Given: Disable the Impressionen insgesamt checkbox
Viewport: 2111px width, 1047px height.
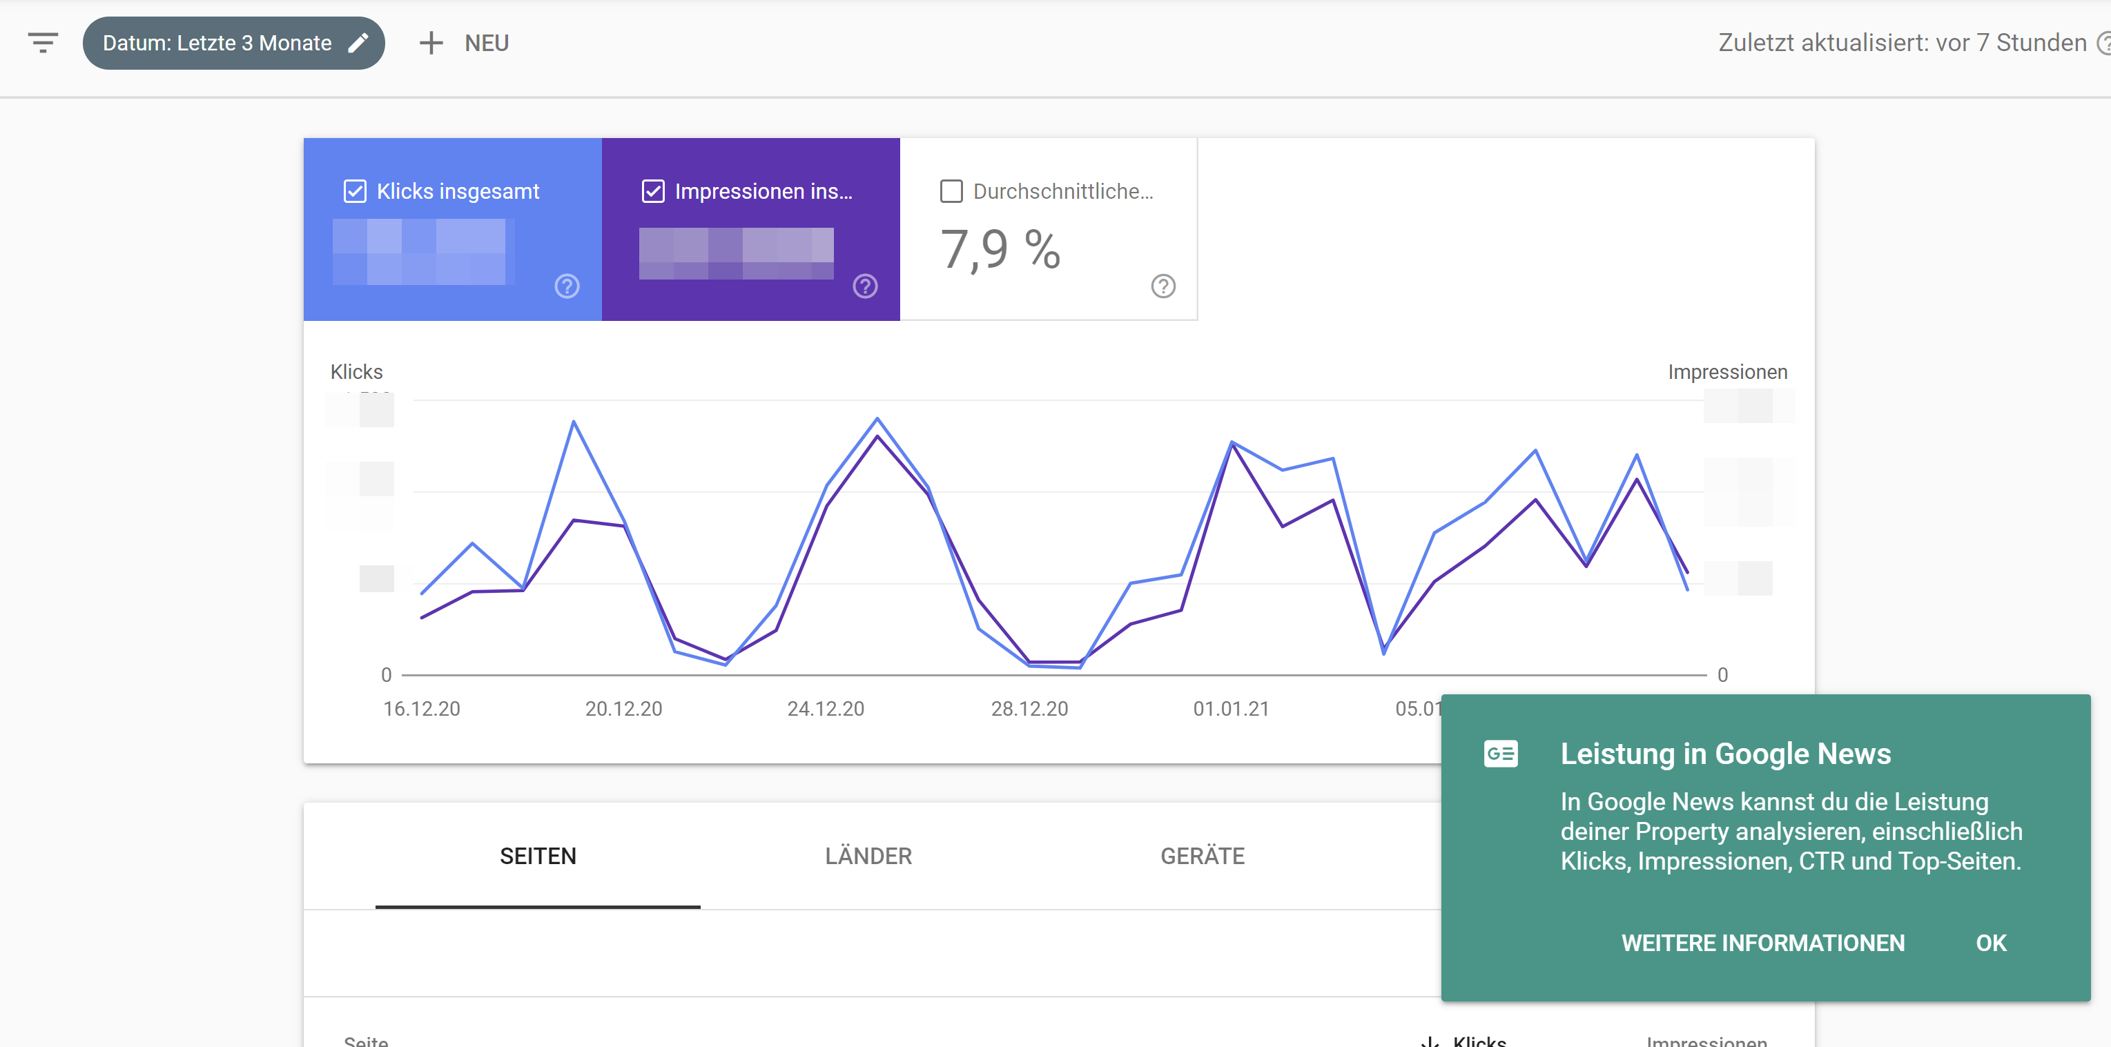Looking at the screenshot, I should 652,191.
